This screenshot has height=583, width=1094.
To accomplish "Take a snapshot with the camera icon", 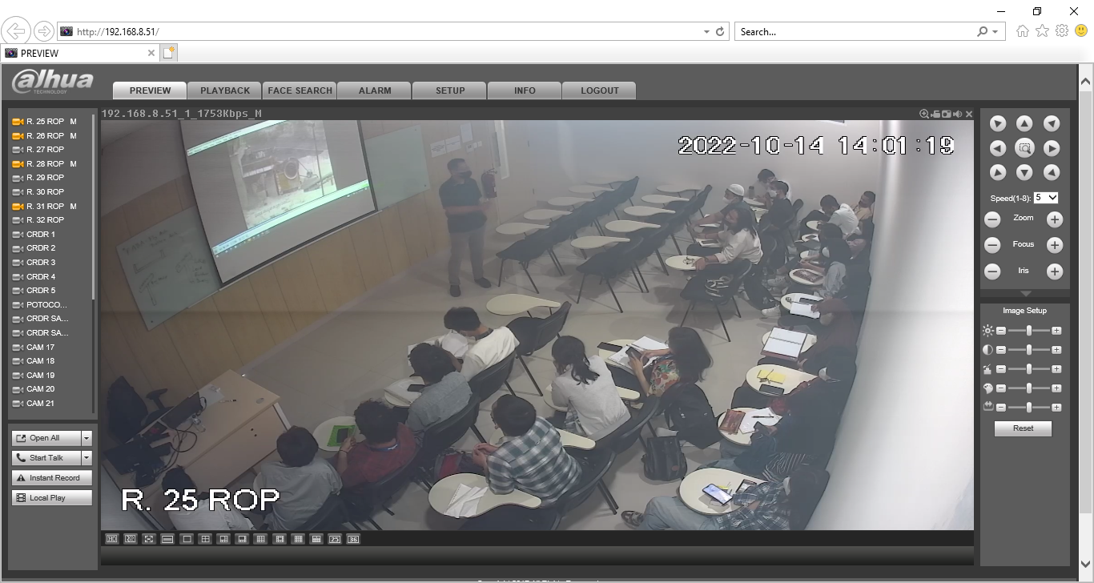I will click(947, 114).
